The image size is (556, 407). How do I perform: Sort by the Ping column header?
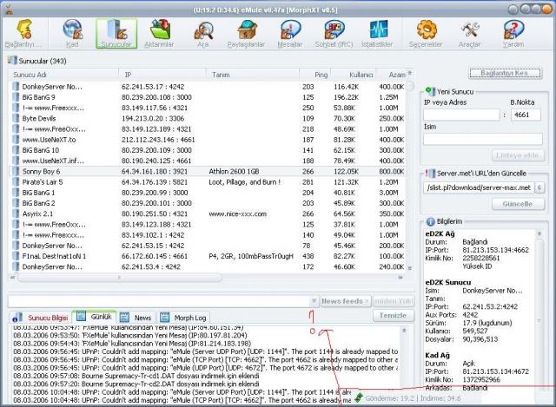click(x=315, y=75)
